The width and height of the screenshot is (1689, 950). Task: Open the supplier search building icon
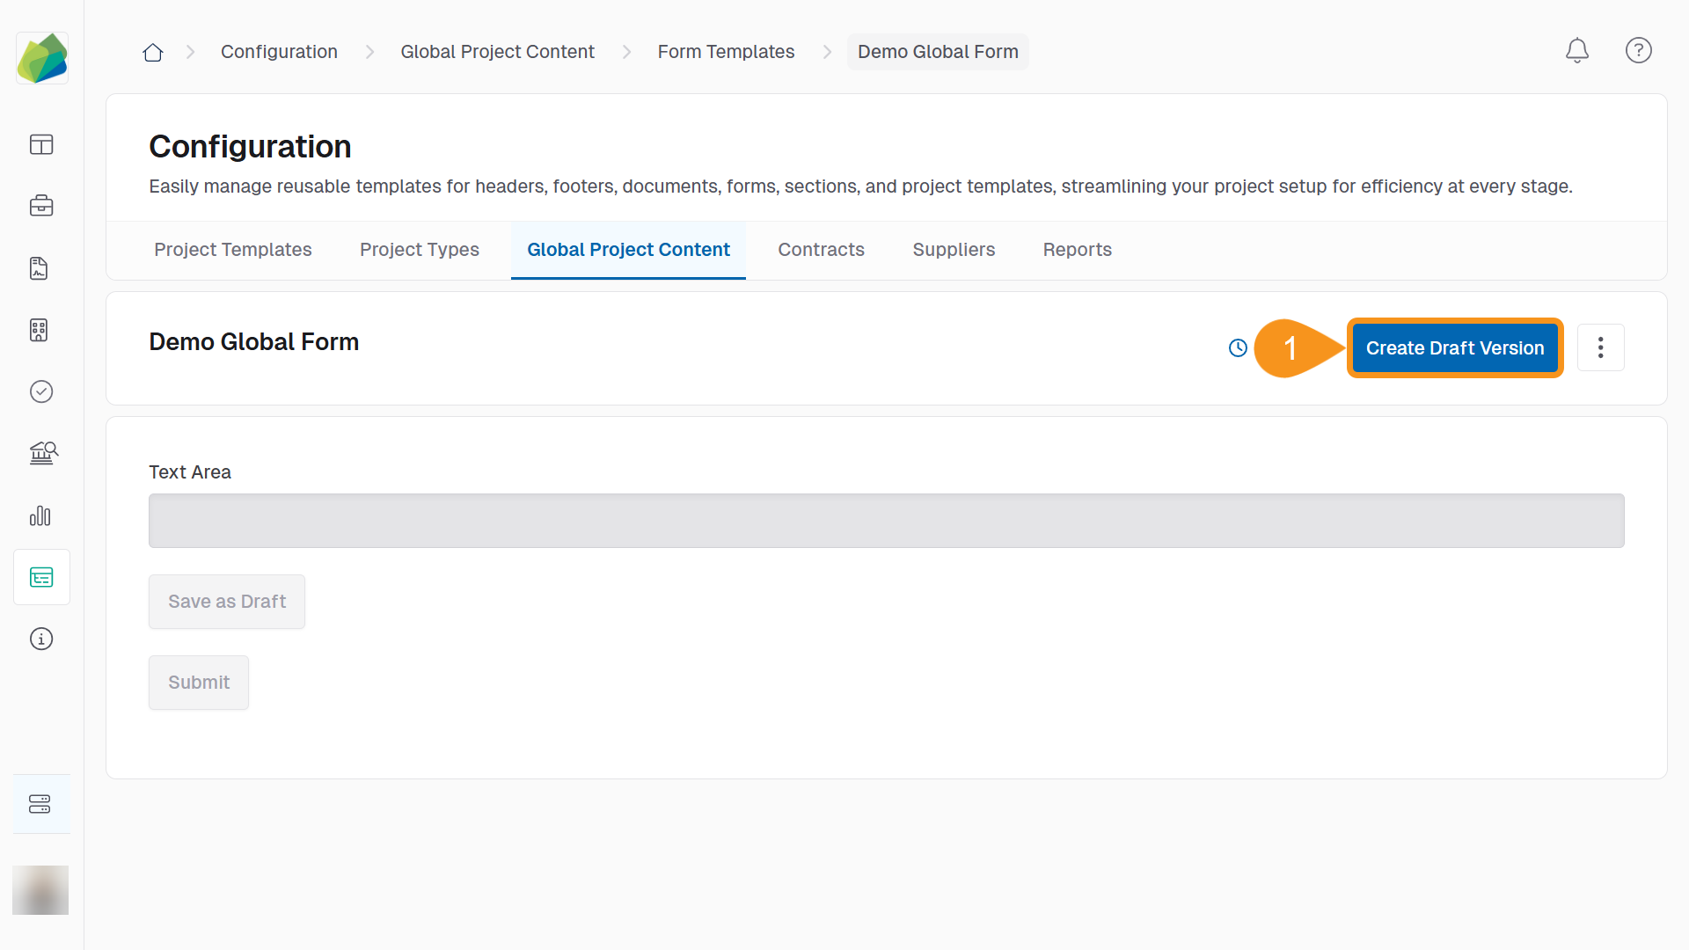(x=41, y=453)
